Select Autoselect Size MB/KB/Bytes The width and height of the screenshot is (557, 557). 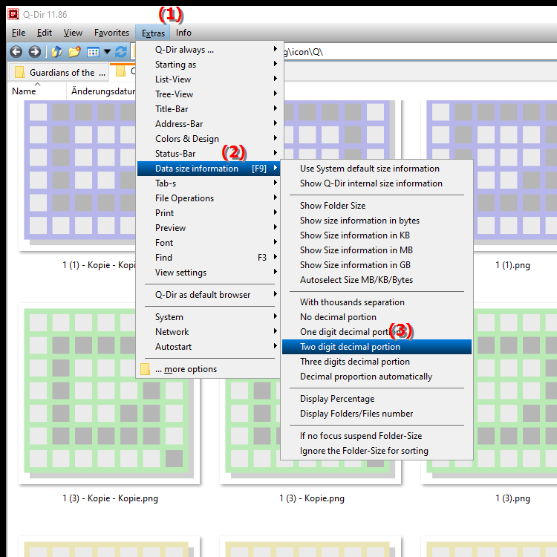point(377,280)
